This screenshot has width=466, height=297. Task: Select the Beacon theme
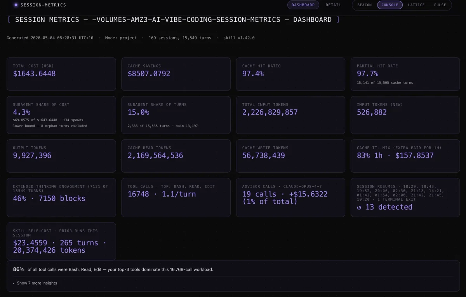point(364,5)
